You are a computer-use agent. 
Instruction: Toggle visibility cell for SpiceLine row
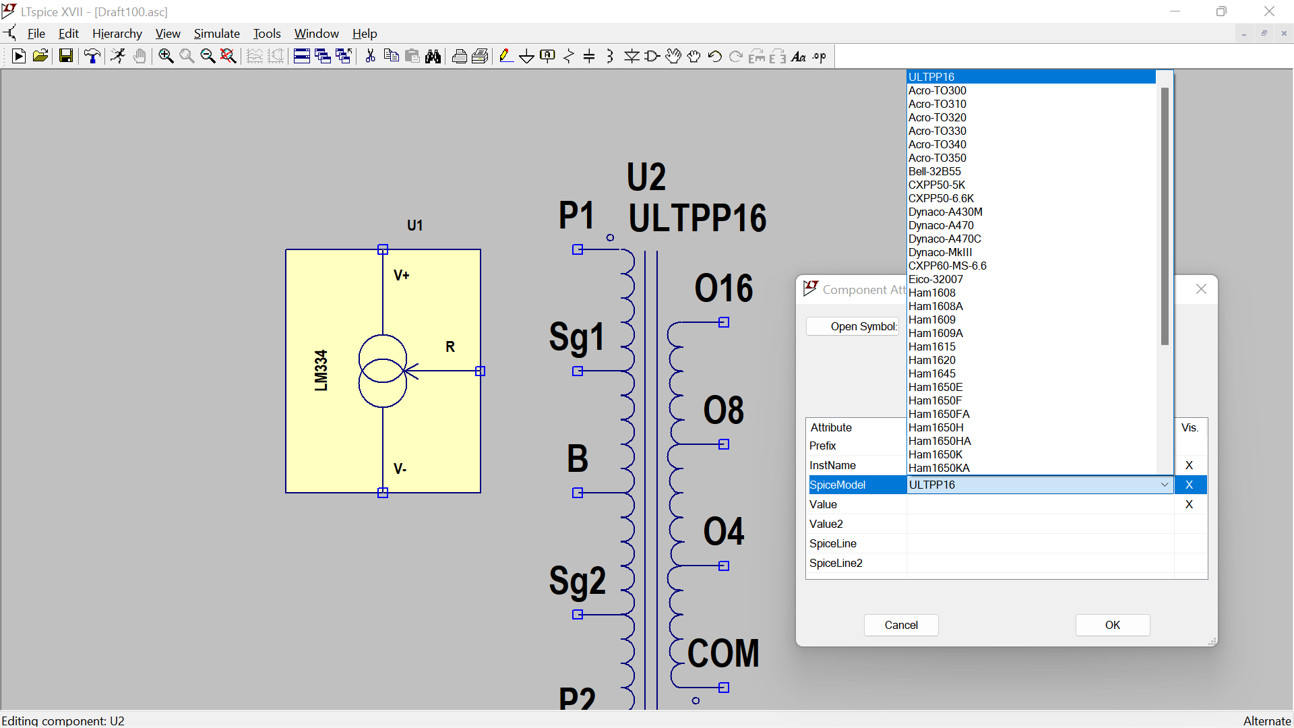[1190, 543]
